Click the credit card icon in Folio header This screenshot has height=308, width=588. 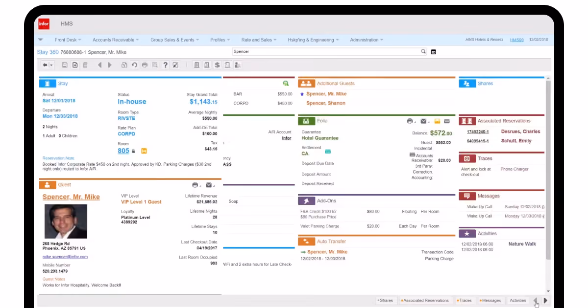coord(447,121)
